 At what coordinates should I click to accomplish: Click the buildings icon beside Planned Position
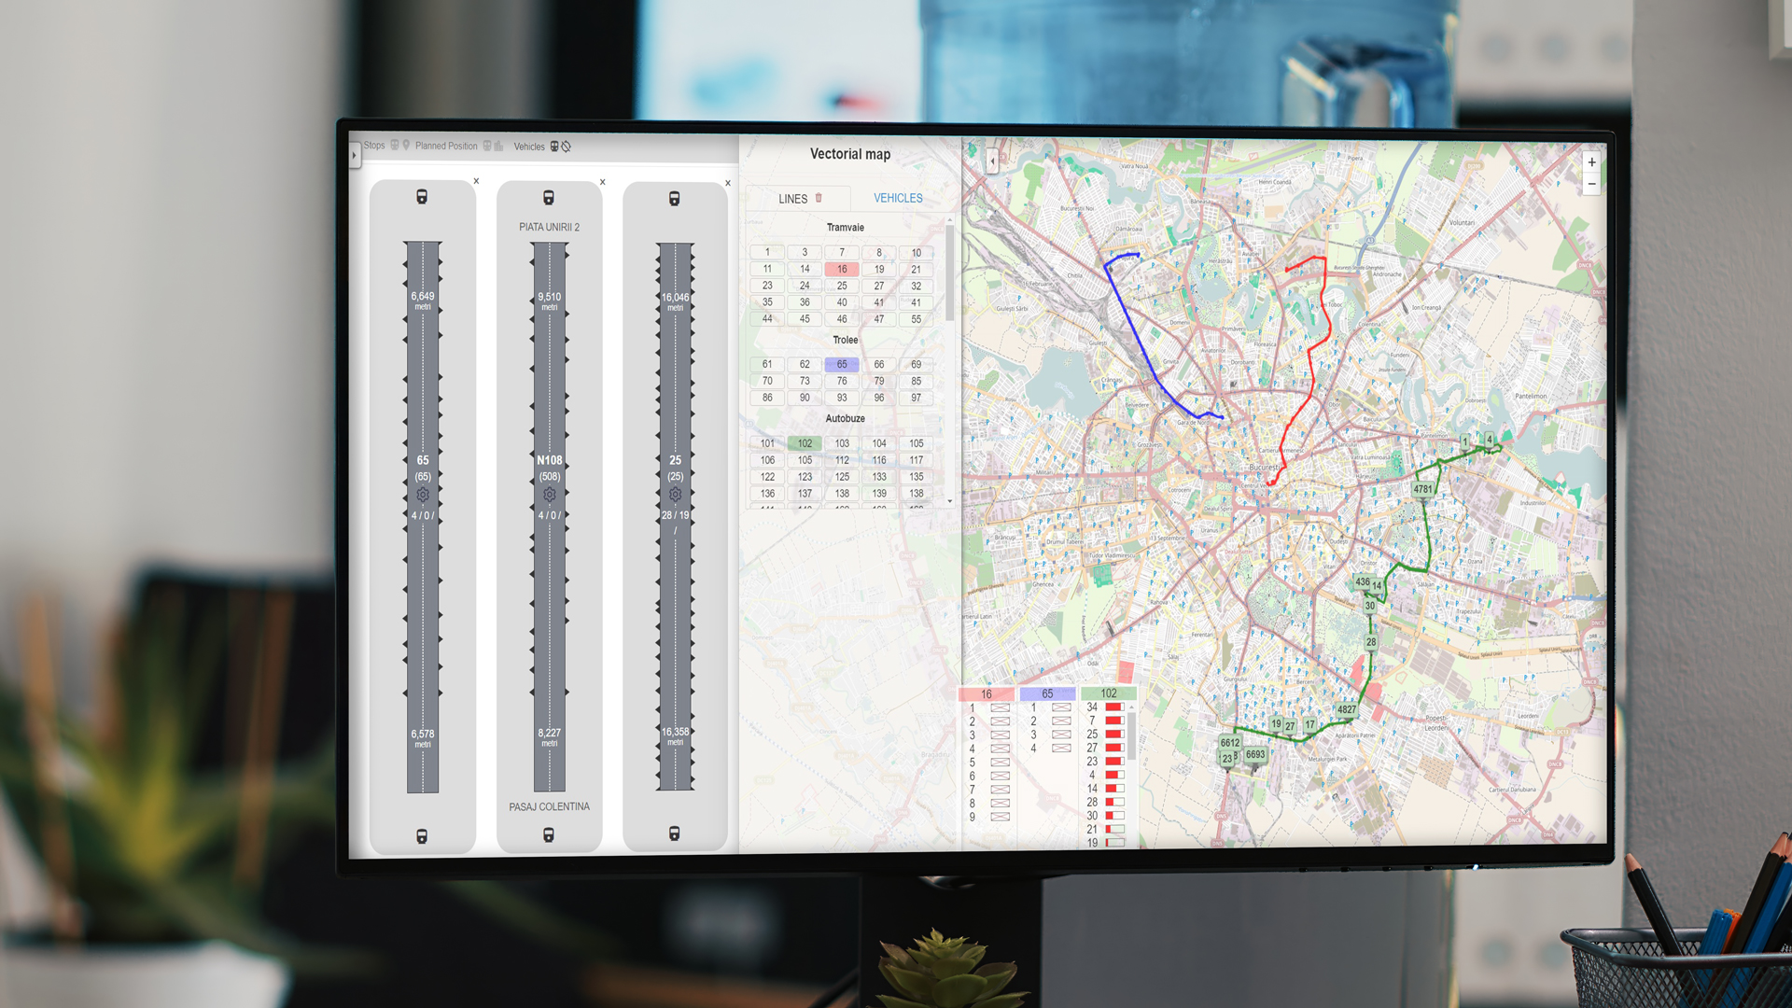click(x=498, y=146)
